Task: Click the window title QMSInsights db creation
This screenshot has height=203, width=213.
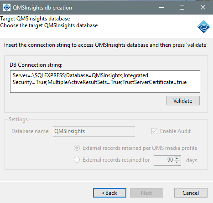Action: [42, 8]
